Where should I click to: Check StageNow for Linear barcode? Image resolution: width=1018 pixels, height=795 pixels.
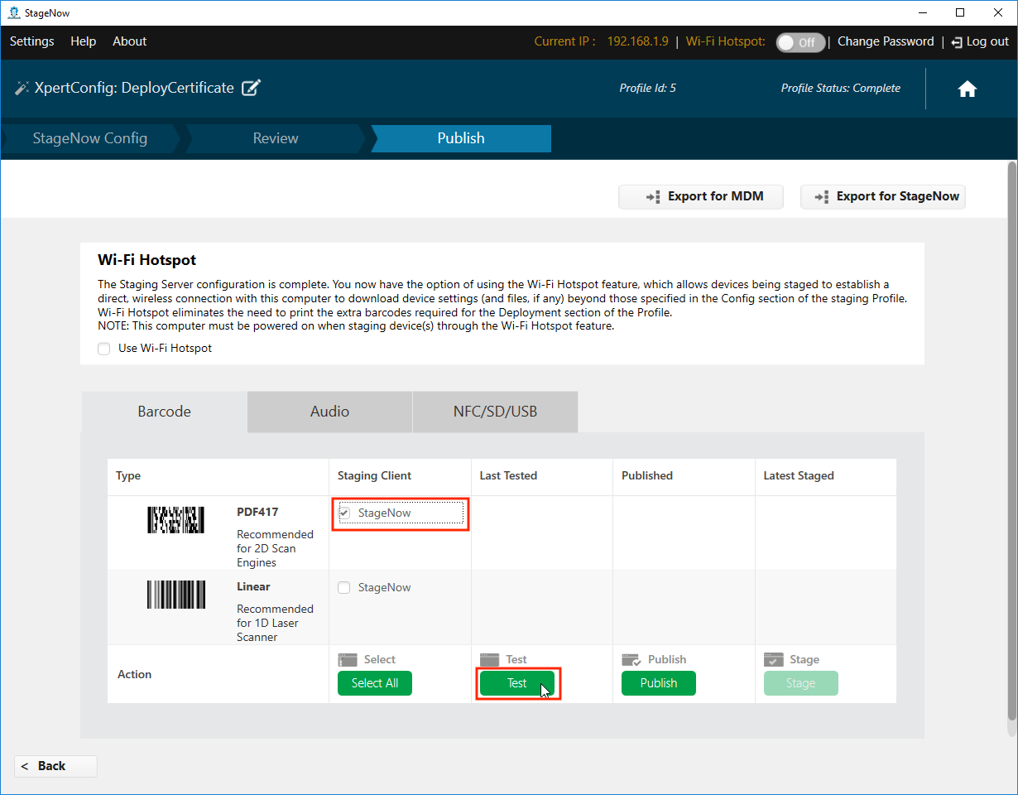pyautogui.click(x=344, y=588)
